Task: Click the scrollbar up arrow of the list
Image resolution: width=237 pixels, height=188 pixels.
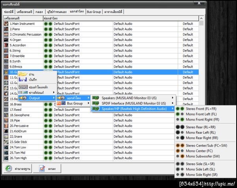Action: pos(201,18)
